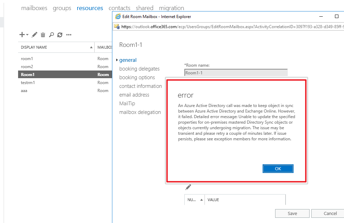Select the room2 row in the list
Viewport: 344px width, 223px height.
65,67
